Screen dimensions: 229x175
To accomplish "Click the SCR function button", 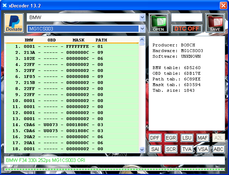I will click(x=171, y=149).
